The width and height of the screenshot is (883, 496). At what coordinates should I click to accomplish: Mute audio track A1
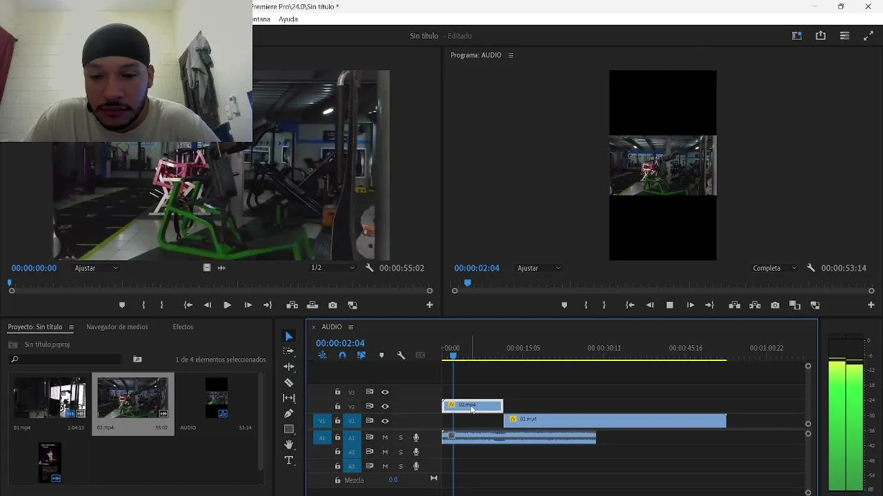click(x=385, y=437)
